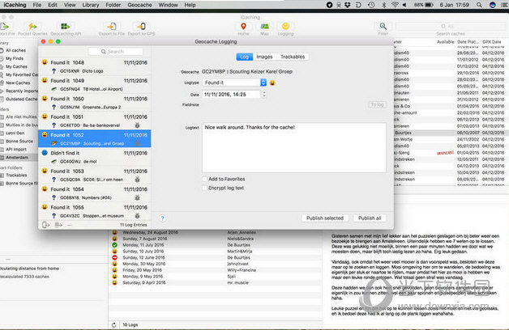Viewport: 509px width, 330px height.
Task: Click the Available column header
Action: point(446,42)
